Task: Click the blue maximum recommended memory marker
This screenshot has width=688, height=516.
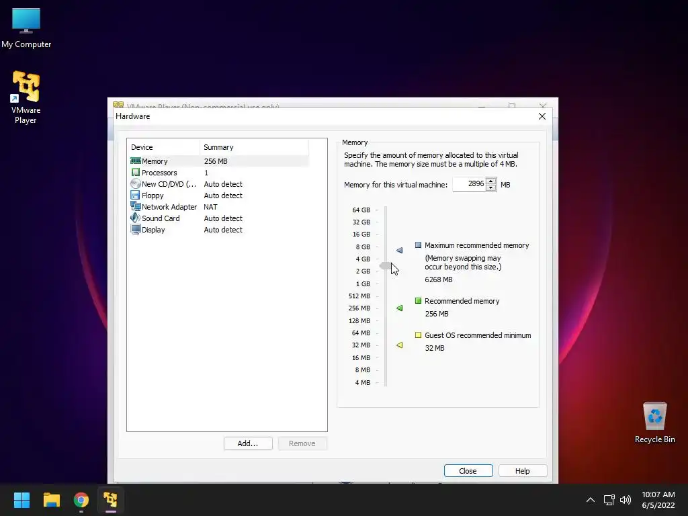Action: (399, 250)
